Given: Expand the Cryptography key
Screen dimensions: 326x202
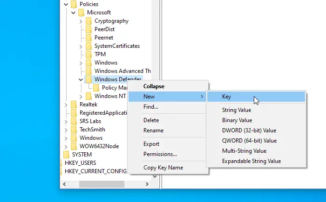Looking at the screenshot, I should (81, 21).
